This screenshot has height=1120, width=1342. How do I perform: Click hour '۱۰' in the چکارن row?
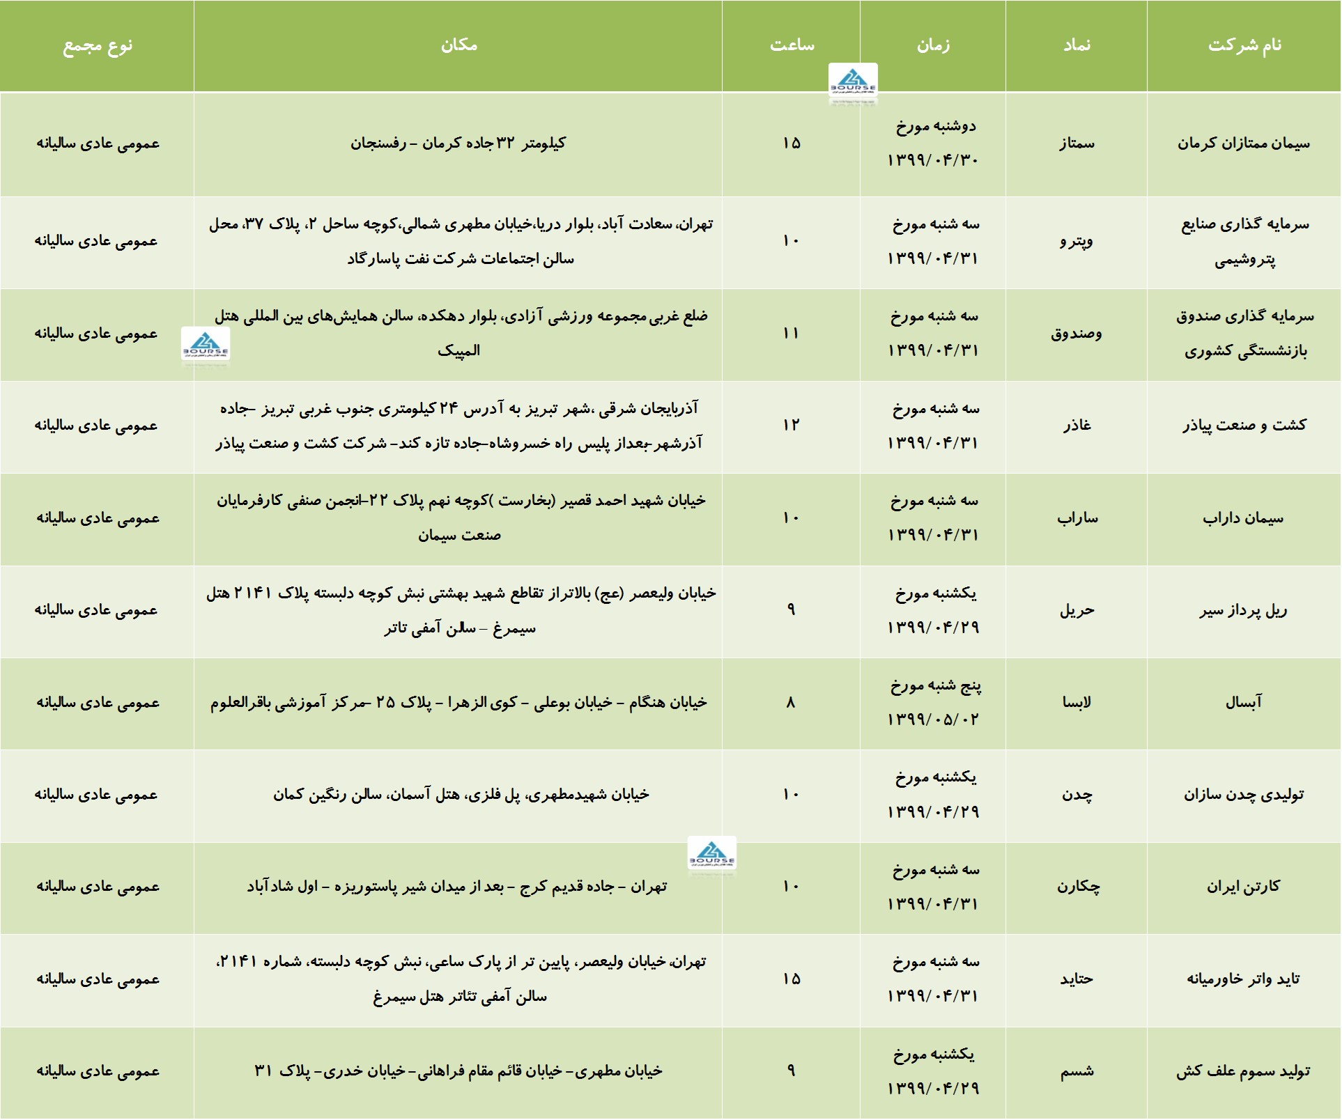tap(791, 887)
